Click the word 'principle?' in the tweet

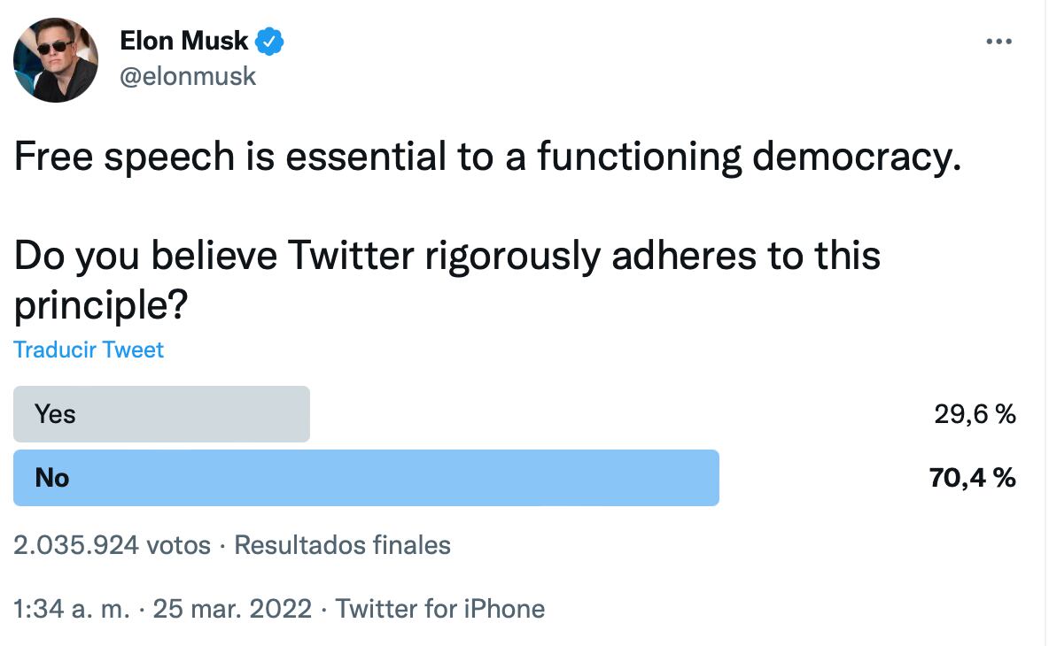click(100, 305)
